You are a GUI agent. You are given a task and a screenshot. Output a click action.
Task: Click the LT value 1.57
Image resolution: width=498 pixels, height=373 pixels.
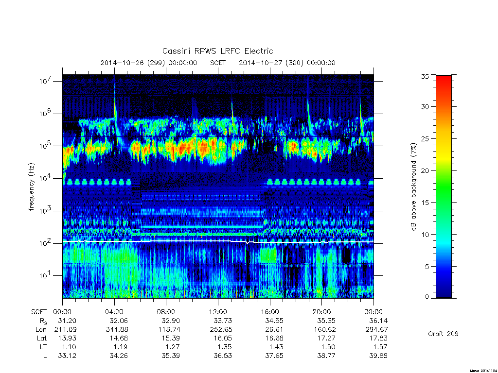(x=380, y=347)
